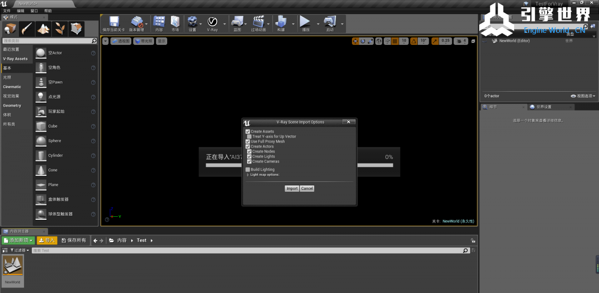599x293 pixels.
Task: Open the 帮助 menu
Action: (x=48, y=10)
